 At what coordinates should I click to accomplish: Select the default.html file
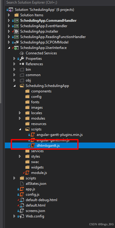(36, 205)
